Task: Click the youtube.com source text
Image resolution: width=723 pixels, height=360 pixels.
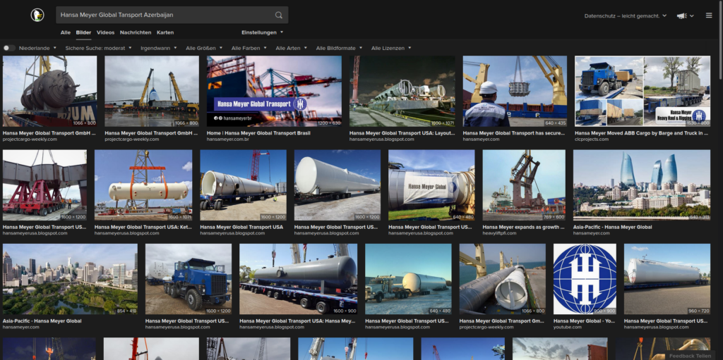Action: (566, 327)
